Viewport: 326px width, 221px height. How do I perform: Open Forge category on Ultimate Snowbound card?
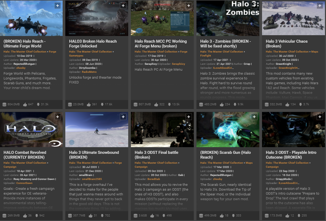118,163
